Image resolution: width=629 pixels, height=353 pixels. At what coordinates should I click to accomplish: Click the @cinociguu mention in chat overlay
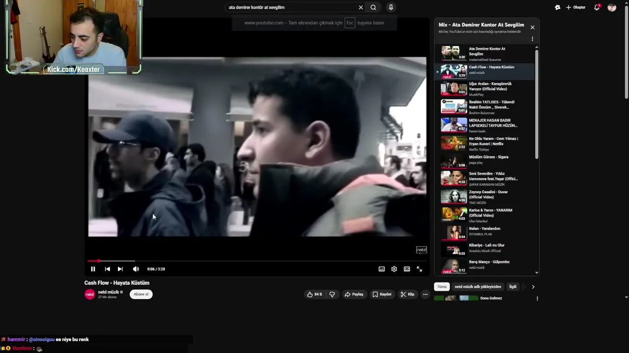[41, 339]
